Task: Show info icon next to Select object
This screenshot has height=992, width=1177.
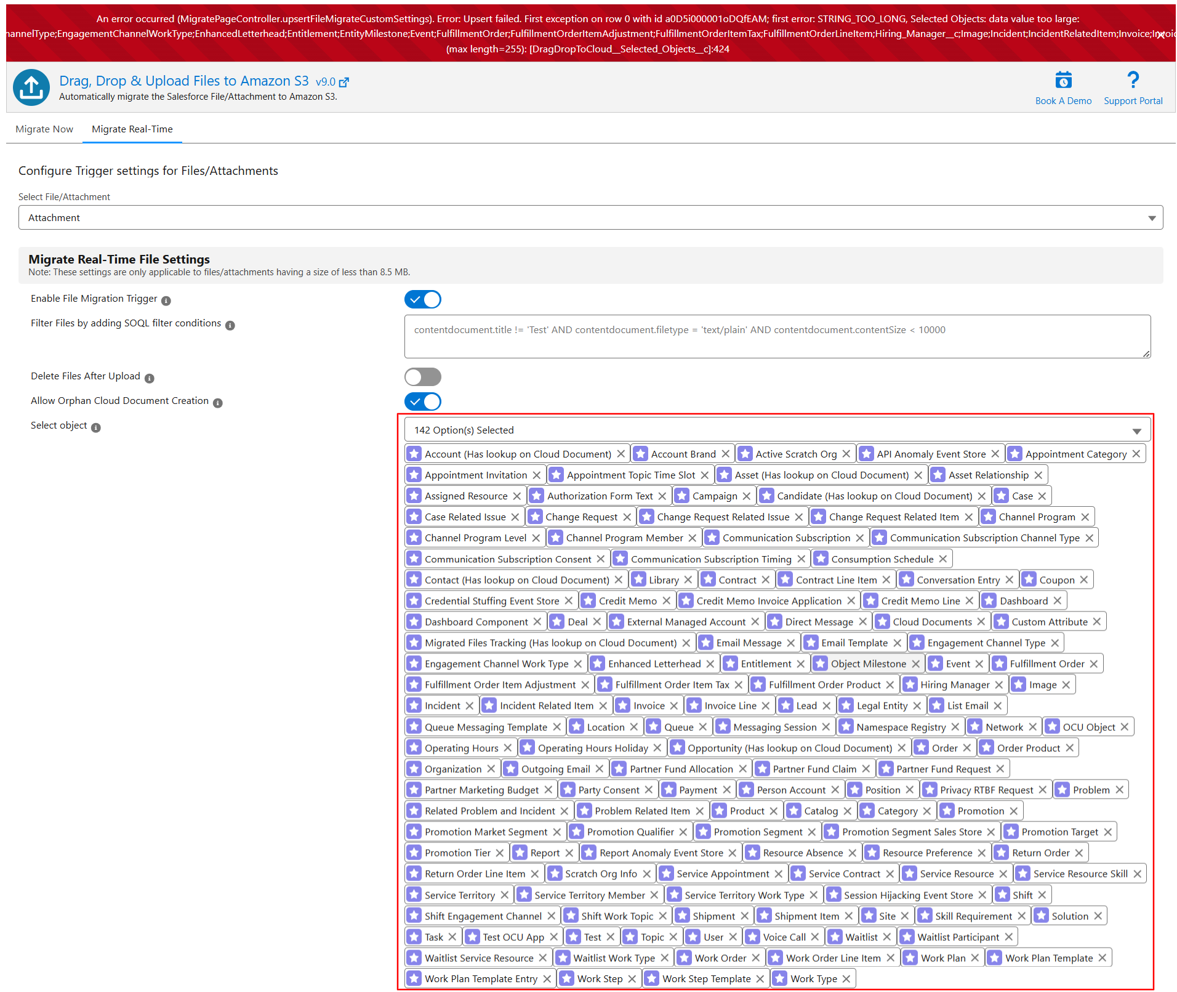Action: pyautogui.click(x=96, y=427)
